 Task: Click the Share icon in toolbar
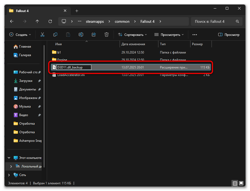pyautogui.click(x=94, y=35)
